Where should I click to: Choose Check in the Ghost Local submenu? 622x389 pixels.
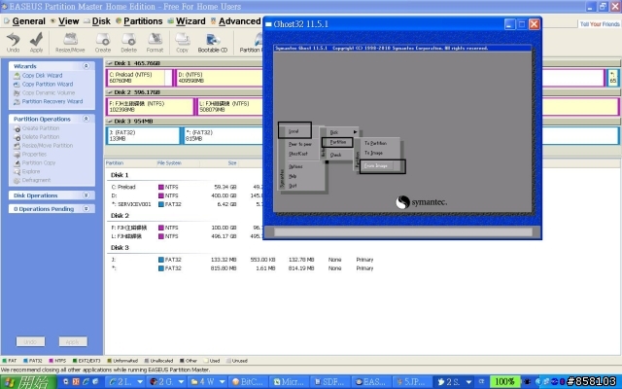click(335, 156)
